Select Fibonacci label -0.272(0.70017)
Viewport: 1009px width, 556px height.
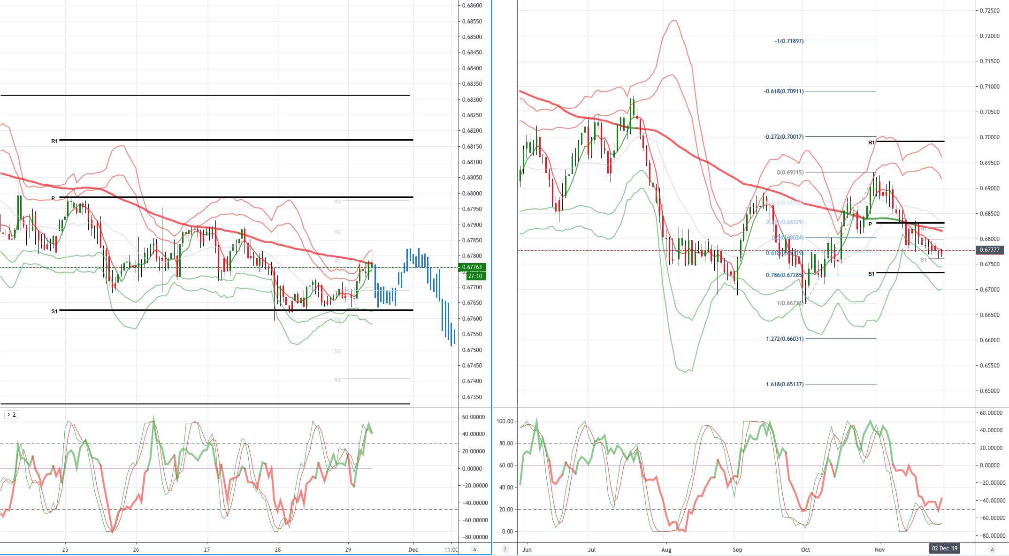click(784, 137)
